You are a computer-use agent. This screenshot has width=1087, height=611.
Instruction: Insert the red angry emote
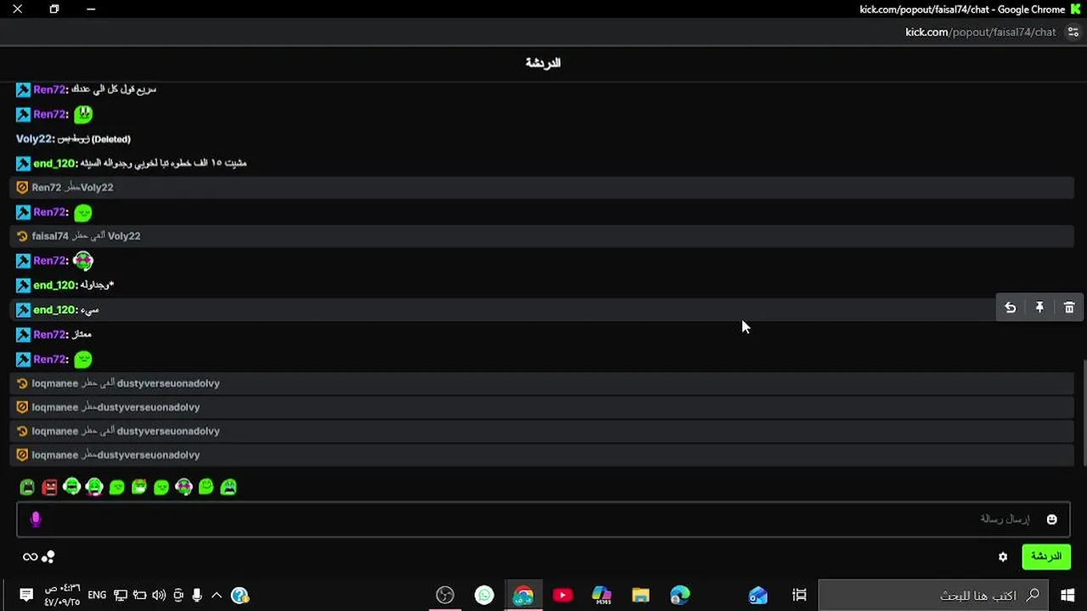pos(49,487)
